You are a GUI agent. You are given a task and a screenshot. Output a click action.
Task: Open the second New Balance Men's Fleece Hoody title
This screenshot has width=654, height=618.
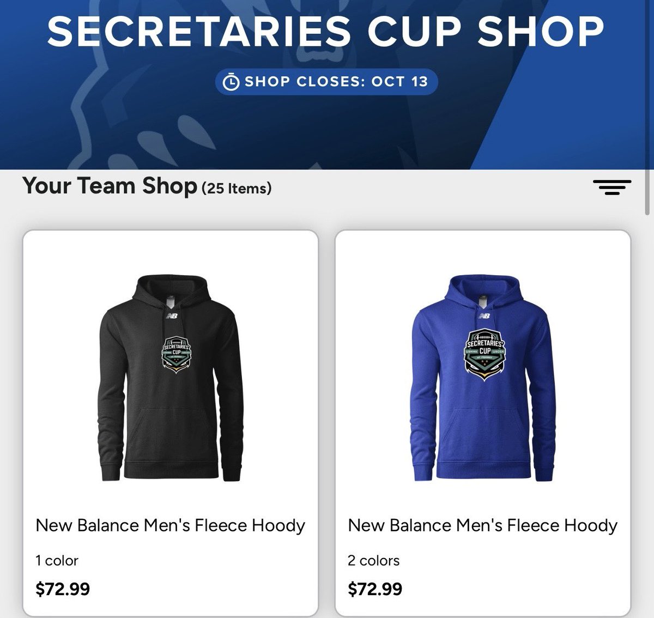[483, 526]
